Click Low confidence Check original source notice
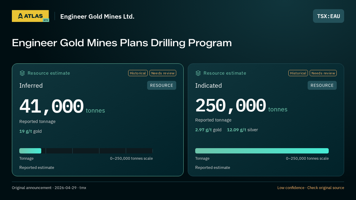 [x=311, y=188]
